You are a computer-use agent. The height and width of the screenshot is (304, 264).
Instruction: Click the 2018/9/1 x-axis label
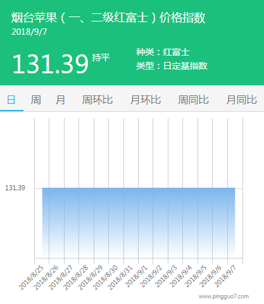[136, 276]
